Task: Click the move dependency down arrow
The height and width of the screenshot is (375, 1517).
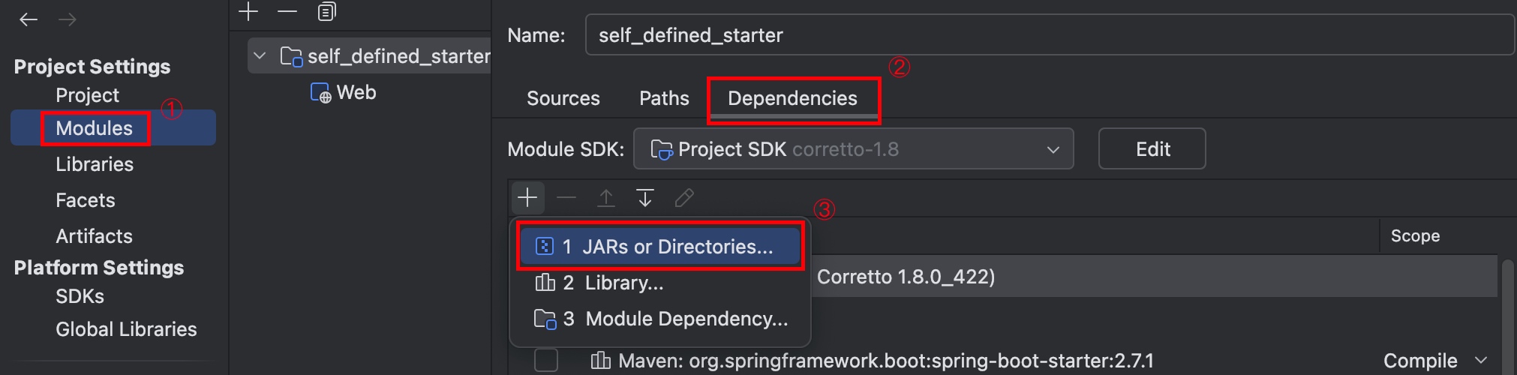Action: 644,197
